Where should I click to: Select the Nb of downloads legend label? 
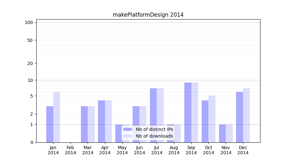[154, 136]
